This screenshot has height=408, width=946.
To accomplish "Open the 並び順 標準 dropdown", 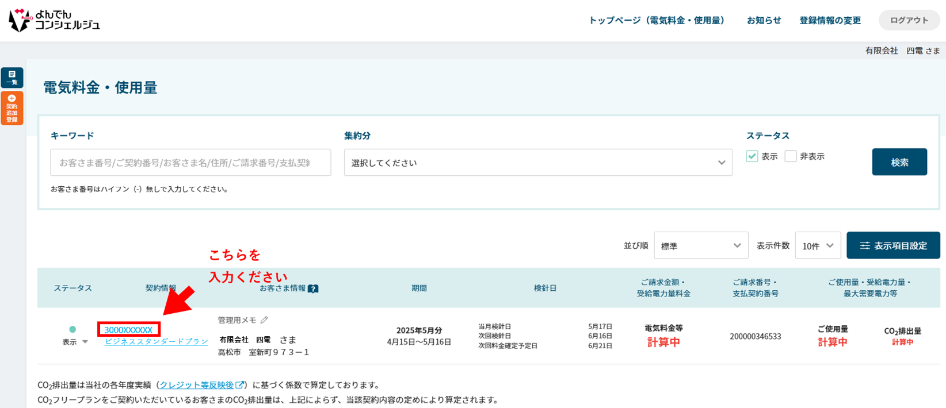I will [700, 246].
